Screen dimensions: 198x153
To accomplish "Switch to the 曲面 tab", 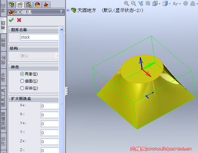I will [x=3, y=43].
